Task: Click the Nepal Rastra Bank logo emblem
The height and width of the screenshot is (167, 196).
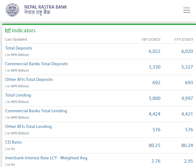Action: [x=12, y=10]
